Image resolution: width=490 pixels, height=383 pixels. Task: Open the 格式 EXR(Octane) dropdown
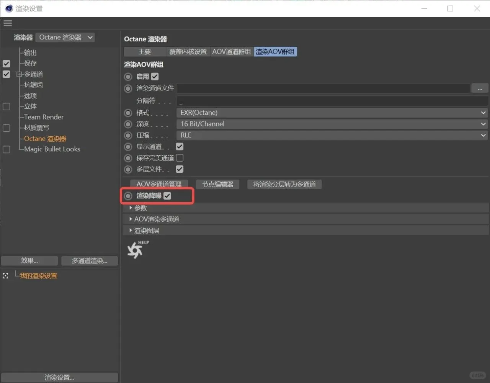click(332, 113)
